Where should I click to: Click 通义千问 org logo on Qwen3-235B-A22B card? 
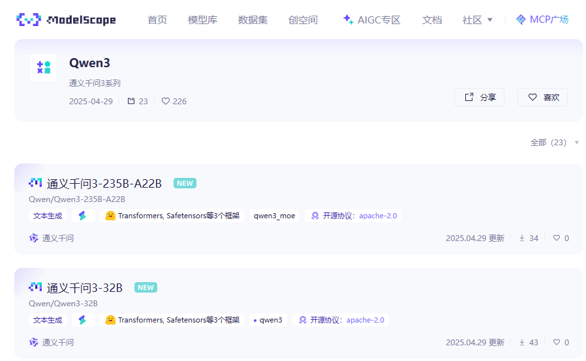tap(34, 238)
